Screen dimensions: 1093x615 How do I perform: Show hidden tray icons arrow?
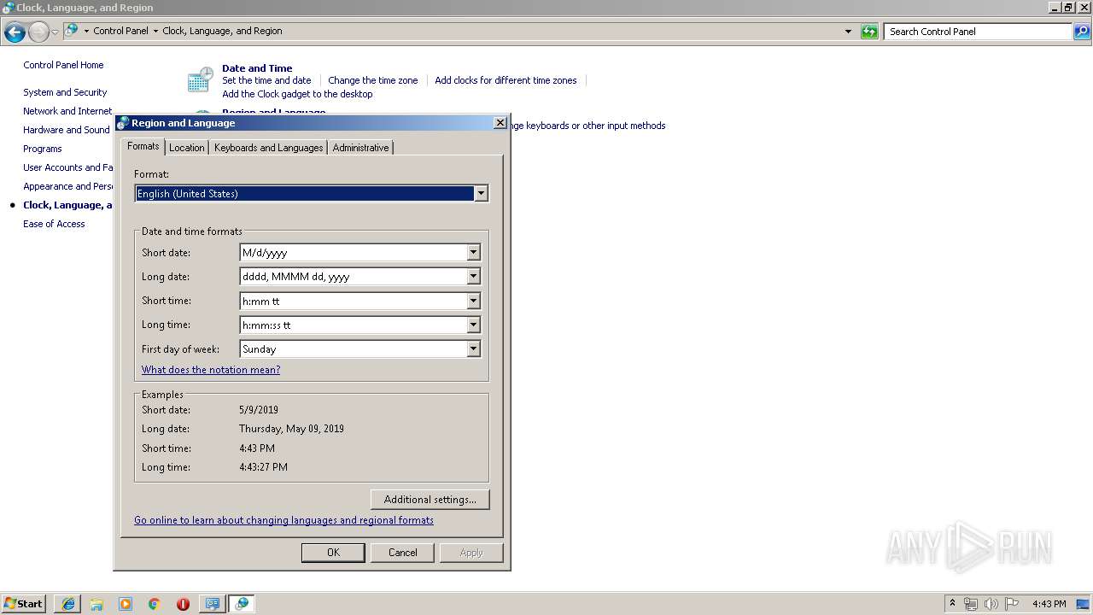[952, 603]
